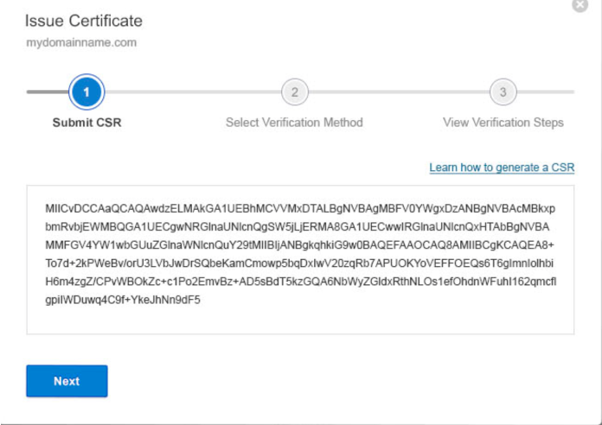
Task: Open the Select Verification Method step label
Action: point(294,123)
